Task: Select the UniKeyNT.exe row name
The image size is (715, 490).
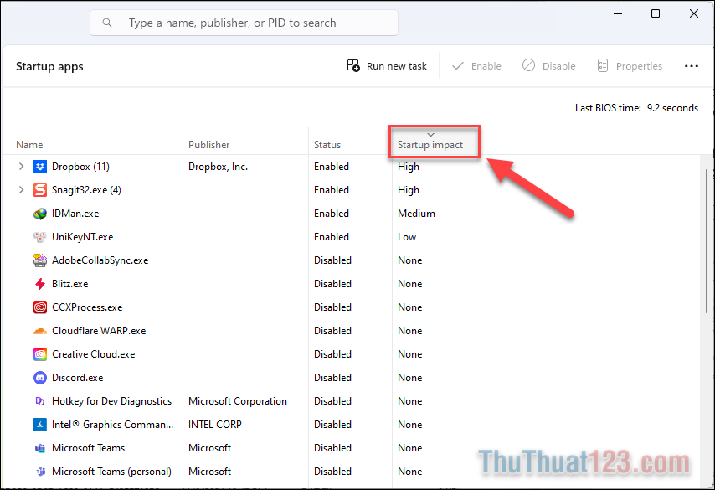Action: [83, 237]
